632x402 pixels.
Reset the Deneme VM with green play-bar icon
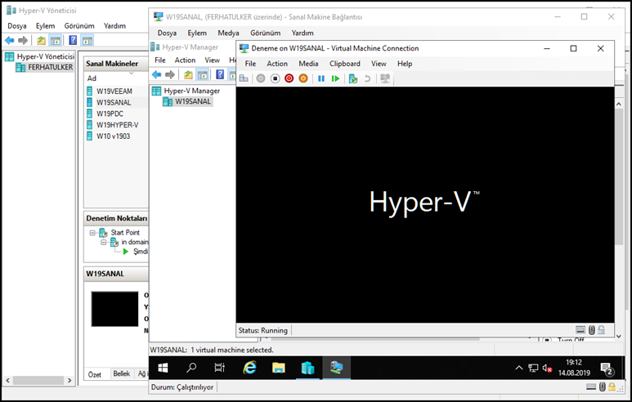[x=335, y=78]
